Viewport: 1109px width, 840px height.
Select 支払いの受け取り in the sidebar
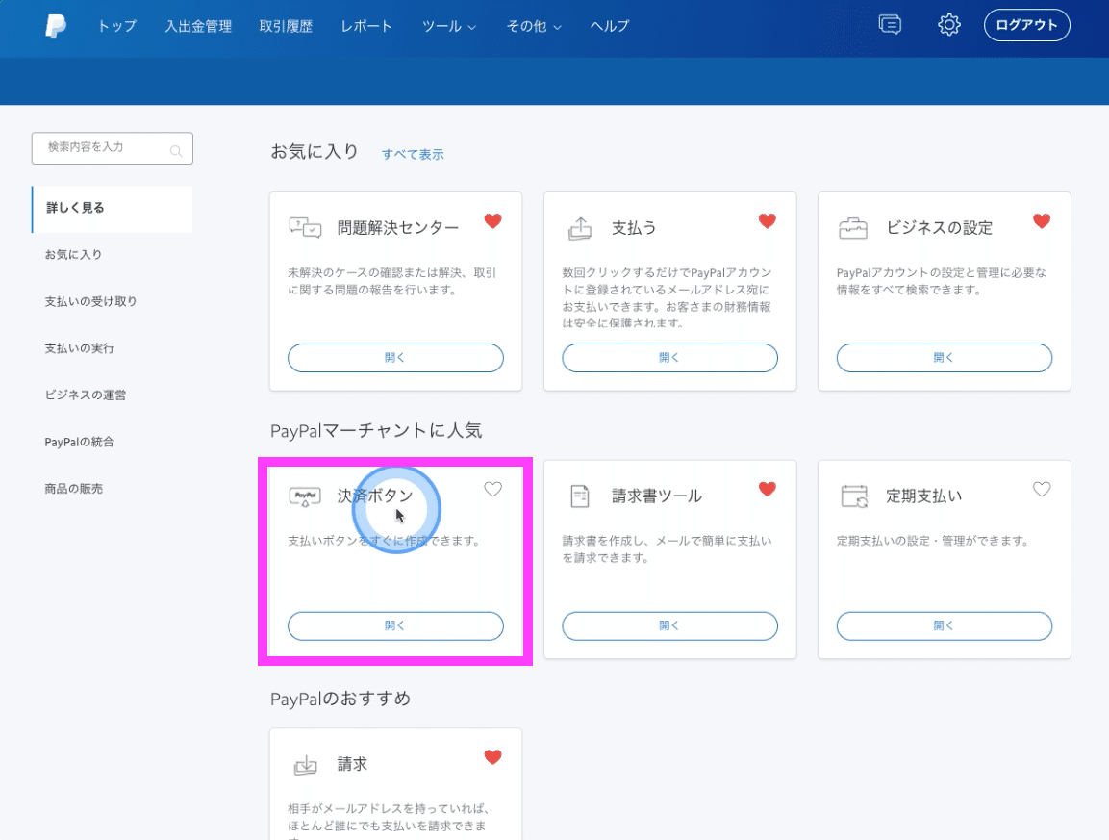(x=90, y=301)
